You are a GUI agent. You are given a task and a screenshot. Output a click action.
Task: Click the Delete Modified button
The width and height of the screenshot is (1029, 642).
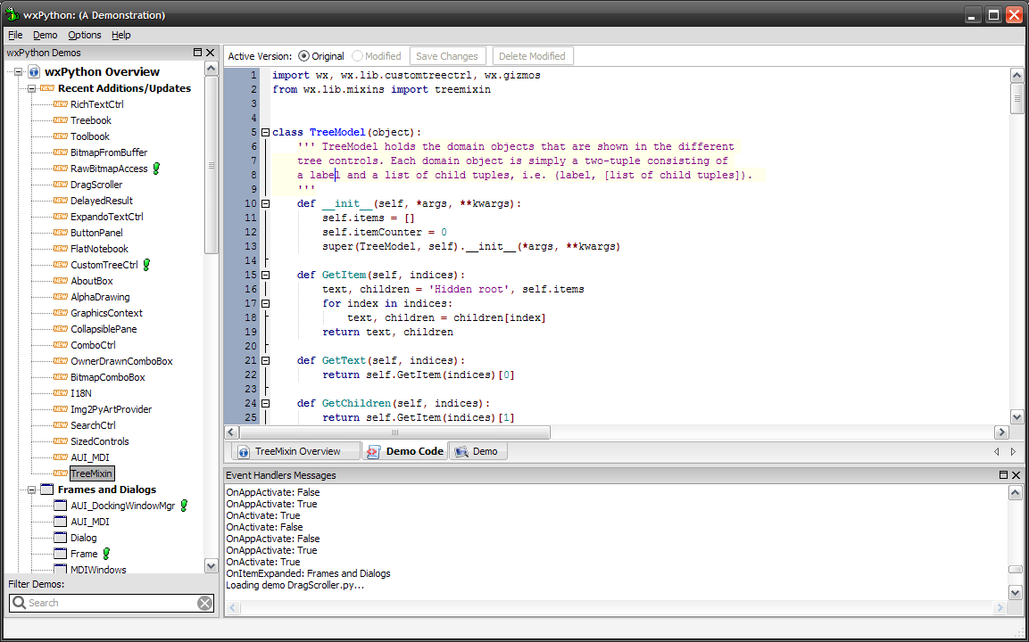[x=532, y=56]
